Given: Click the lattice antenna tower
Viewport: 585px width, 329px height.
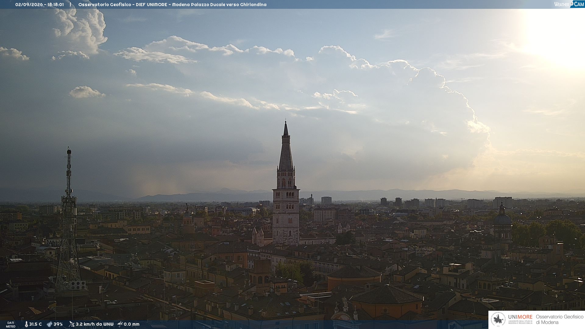Looking at the screenshot, I should [x=69, y=219].
